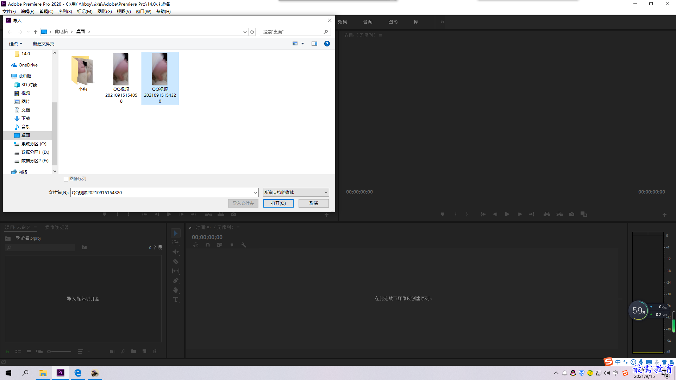
Task: Open the 文件(F) menu
Action: tap(9, 12)
